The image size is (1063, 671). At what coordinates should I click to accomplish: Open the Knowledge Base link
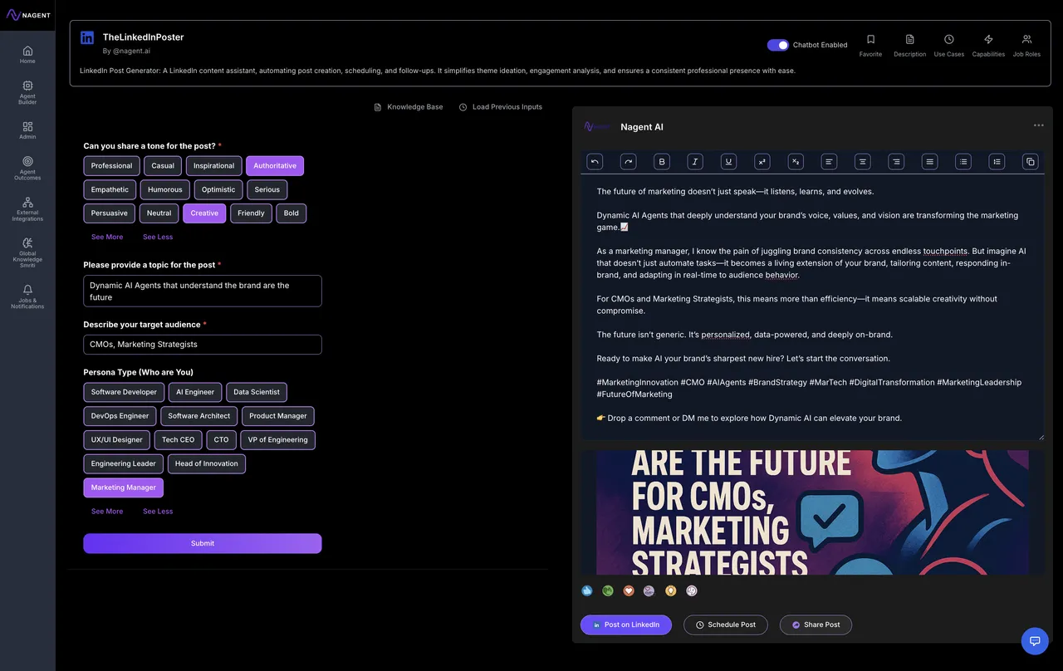click(409, 107)
